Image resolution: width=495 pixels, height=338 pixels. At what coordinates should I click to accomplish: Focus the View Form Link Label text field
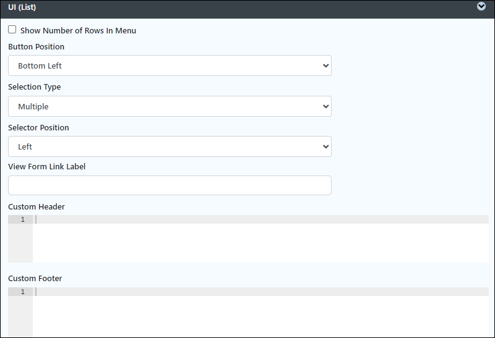[170, 185]
